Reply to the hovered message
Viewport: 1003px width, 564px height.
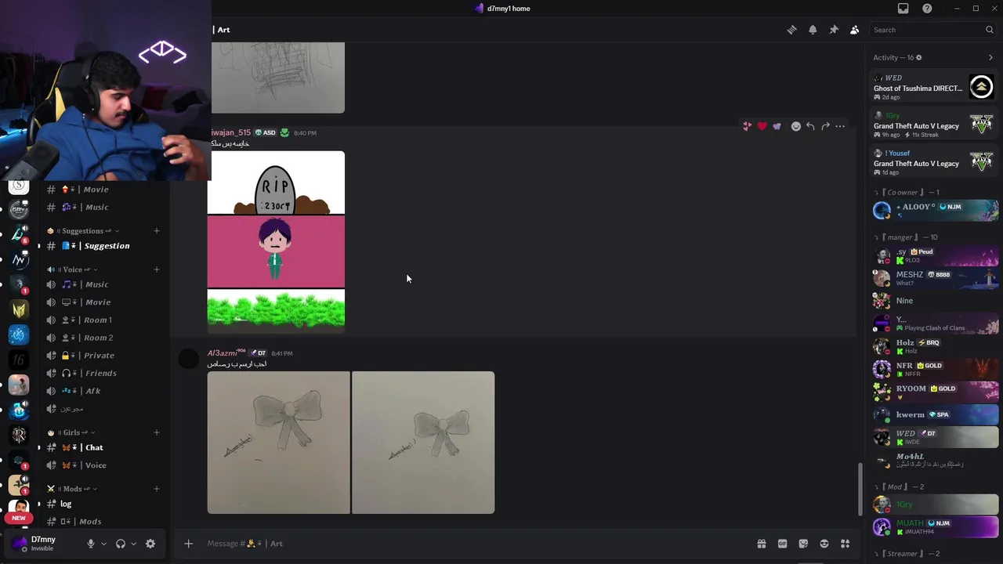click(811, 126)
